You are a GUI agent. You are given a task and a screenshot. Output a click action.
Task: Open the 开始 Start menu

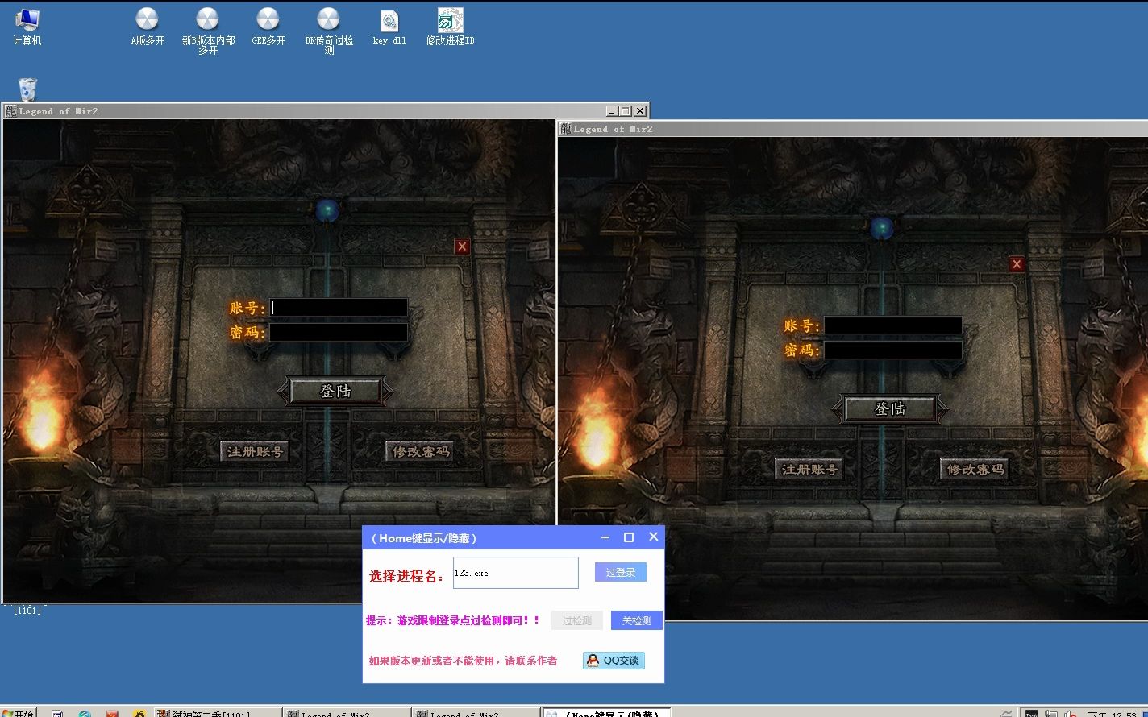pos(19,713)
